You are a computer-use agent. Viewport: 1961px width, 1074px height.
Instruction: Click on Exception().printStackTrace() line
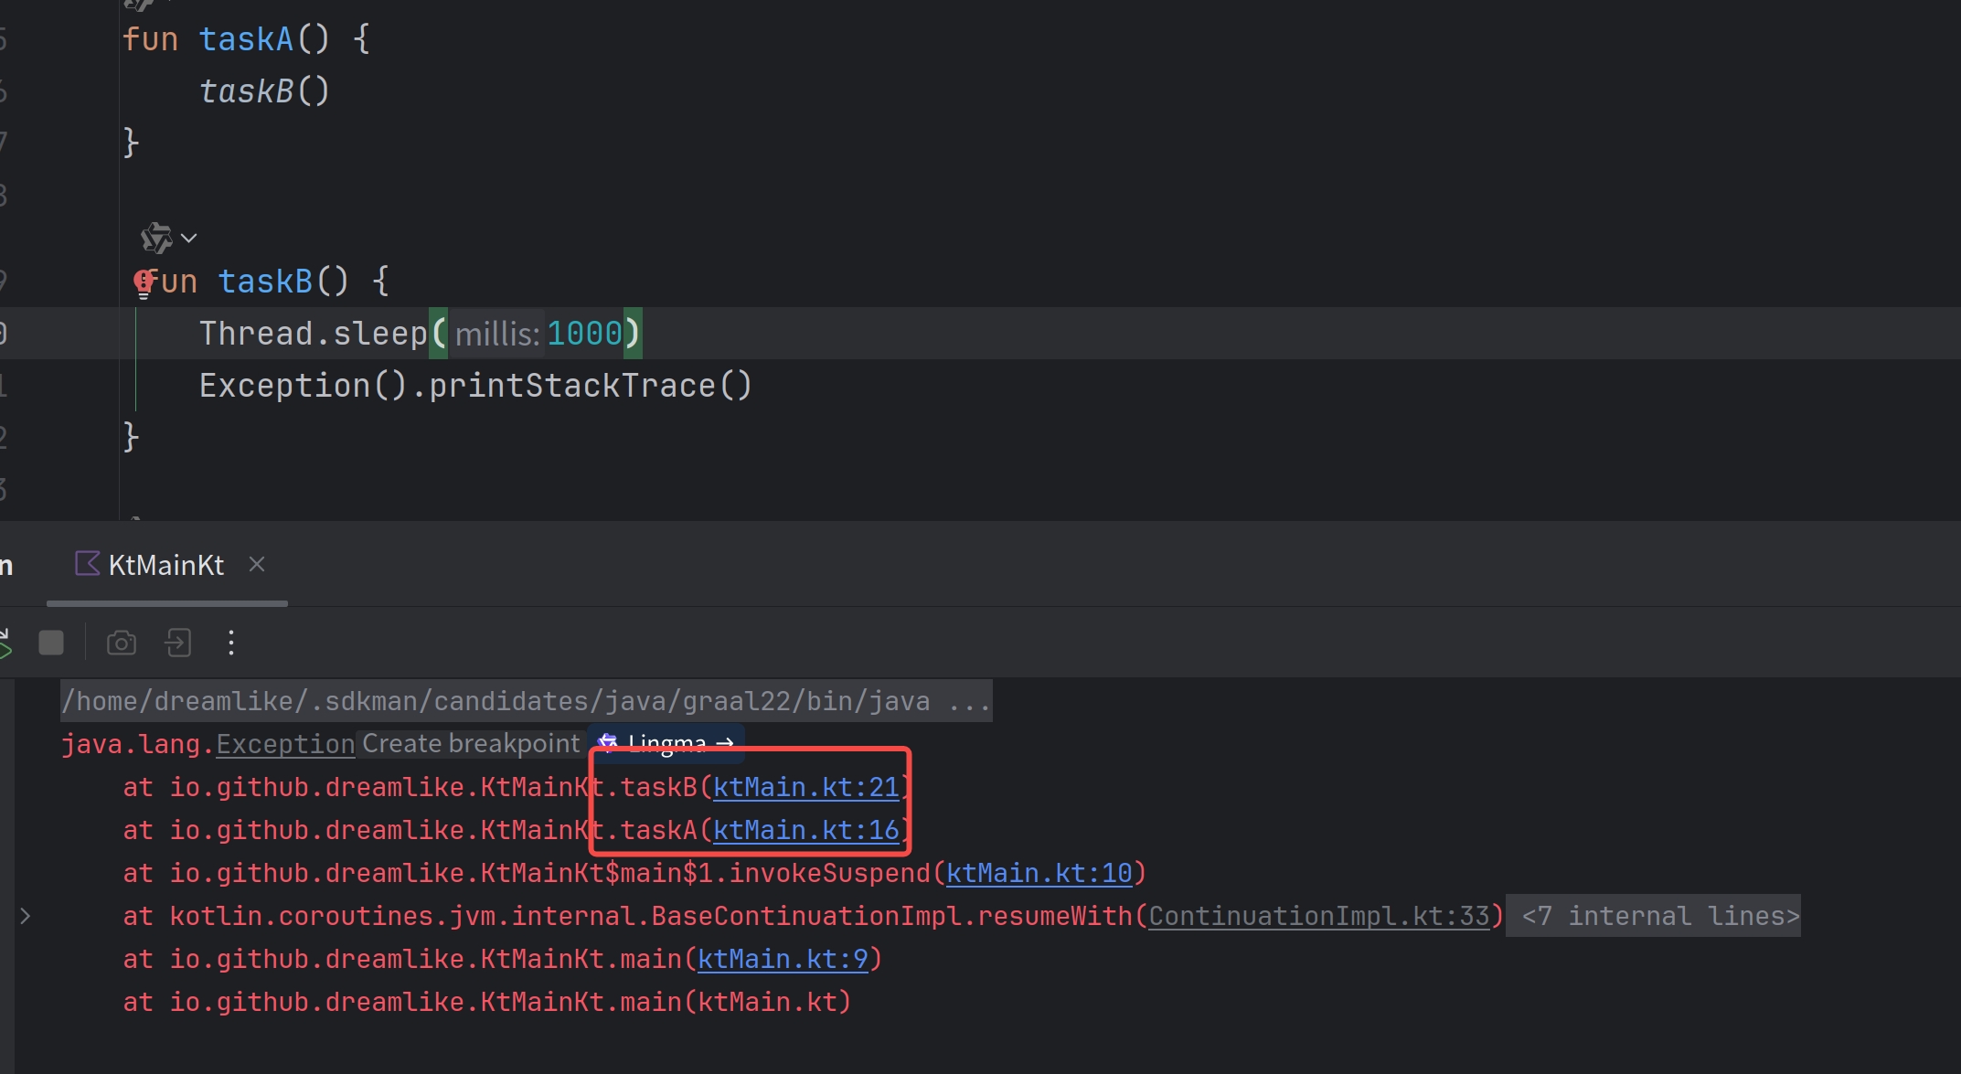click(475, 386)
